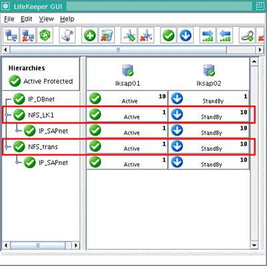Click the lksap01 server name label
The height and width of the screenshot is (266, 267).
coord(127,84)
